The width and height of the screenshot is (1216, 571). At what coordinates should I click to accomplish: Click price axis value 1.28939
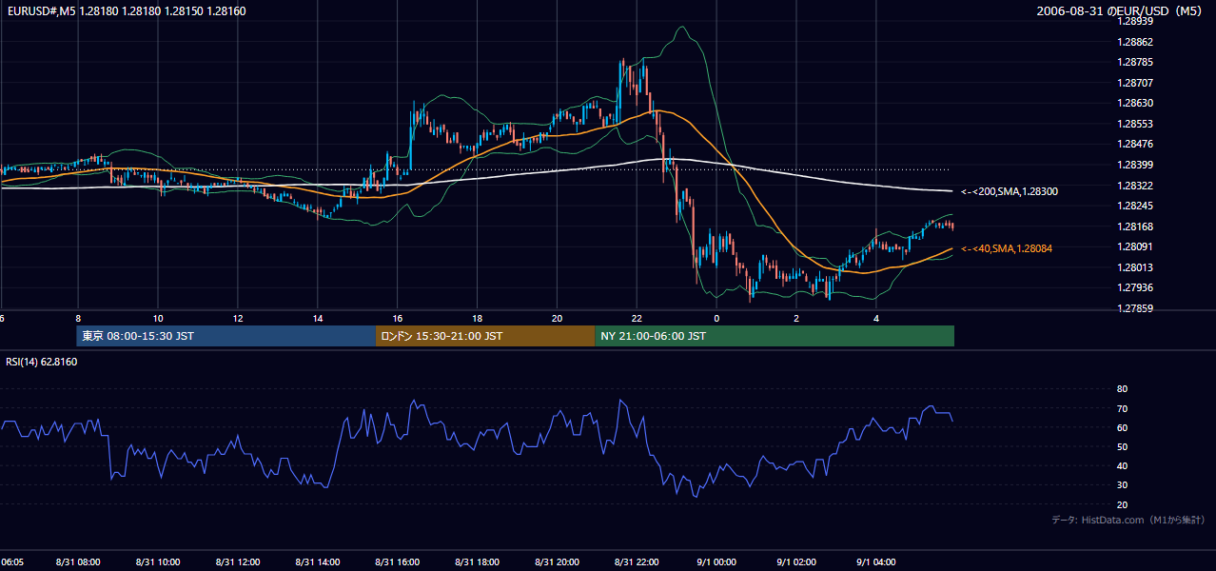[x=1134, y=21]
